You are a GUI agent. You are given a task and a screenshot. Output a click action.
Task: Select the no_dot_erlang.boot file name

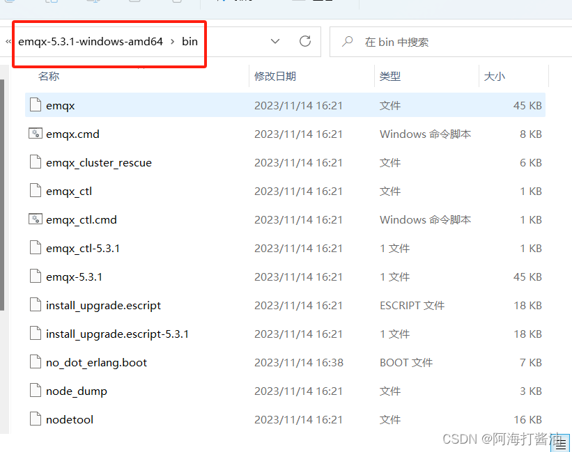(96, 363)
